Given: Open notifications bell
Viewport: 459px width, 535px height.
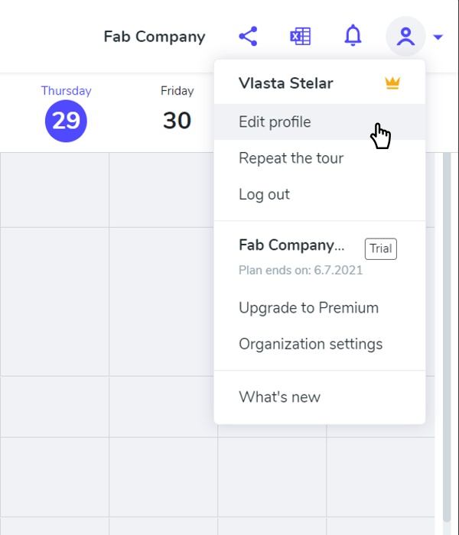Looking at the screenshot, I should point(353,35).
